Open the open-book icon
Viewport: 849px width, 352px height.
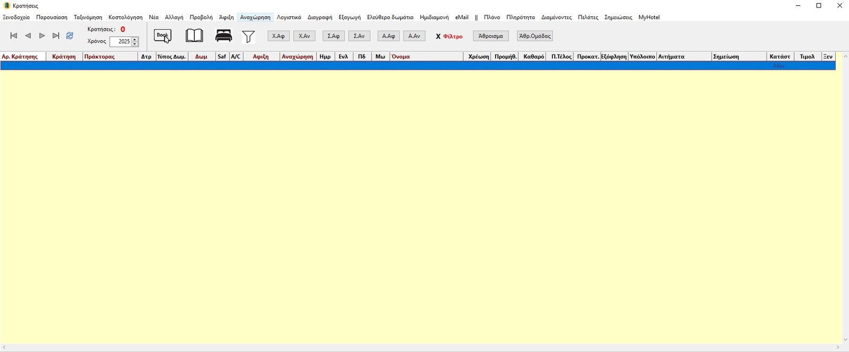(x=194, y=36)
